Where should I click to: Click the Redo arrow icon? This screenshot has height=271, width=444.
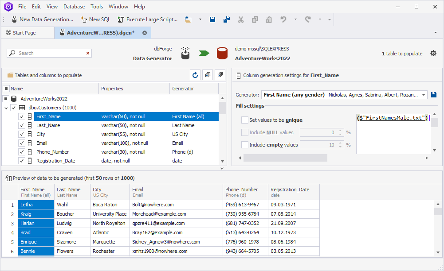(308, 19)
